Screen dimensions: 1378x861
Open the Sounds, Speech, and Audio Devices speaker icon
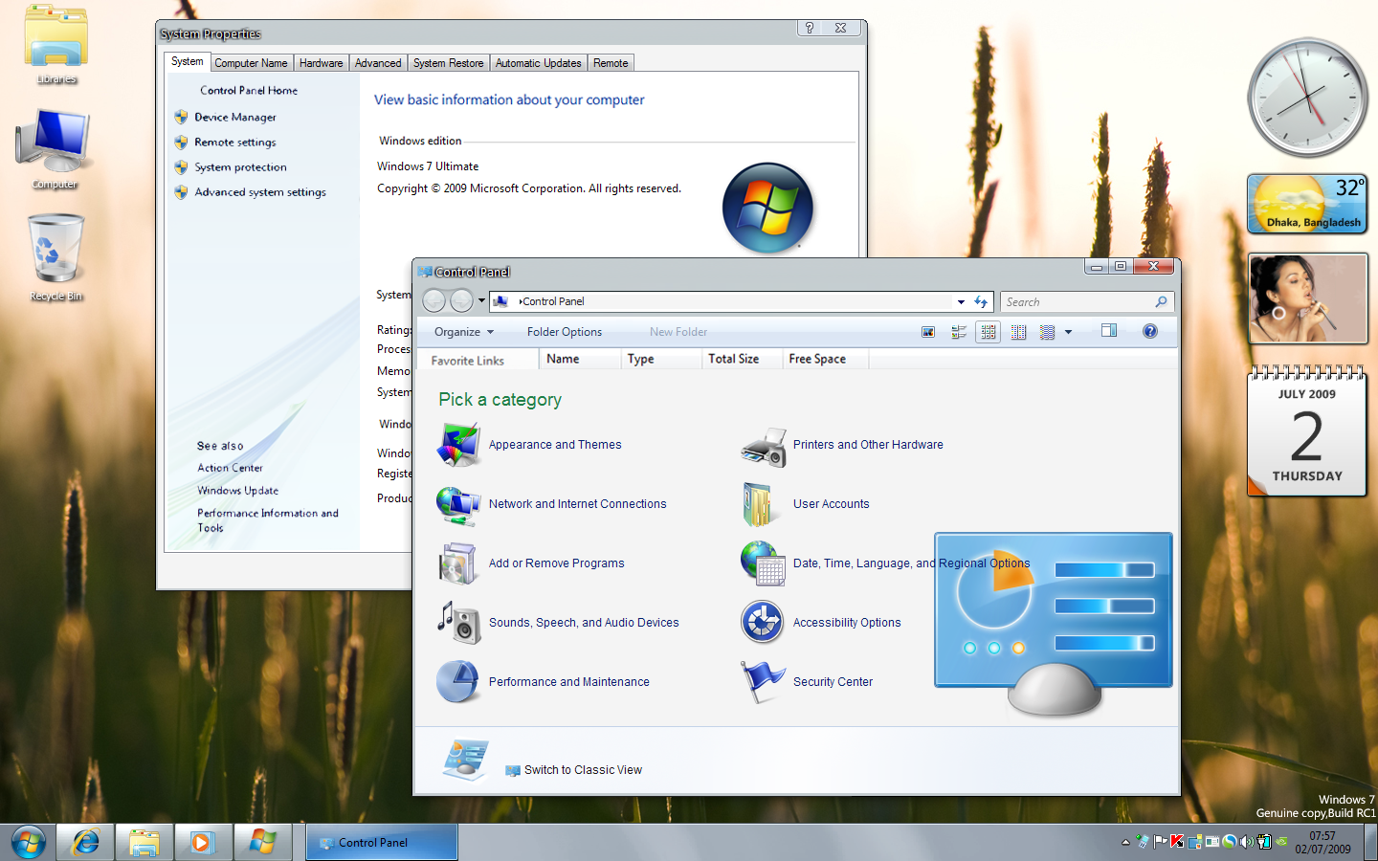click(x=458, y=623)
